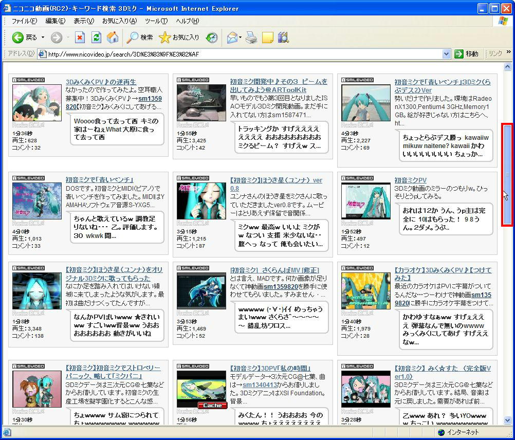Viewport: 515px width, 440px height.
Task: Open the 3DPV「私の時間」 title link
Action: click(x=270, y=369)
